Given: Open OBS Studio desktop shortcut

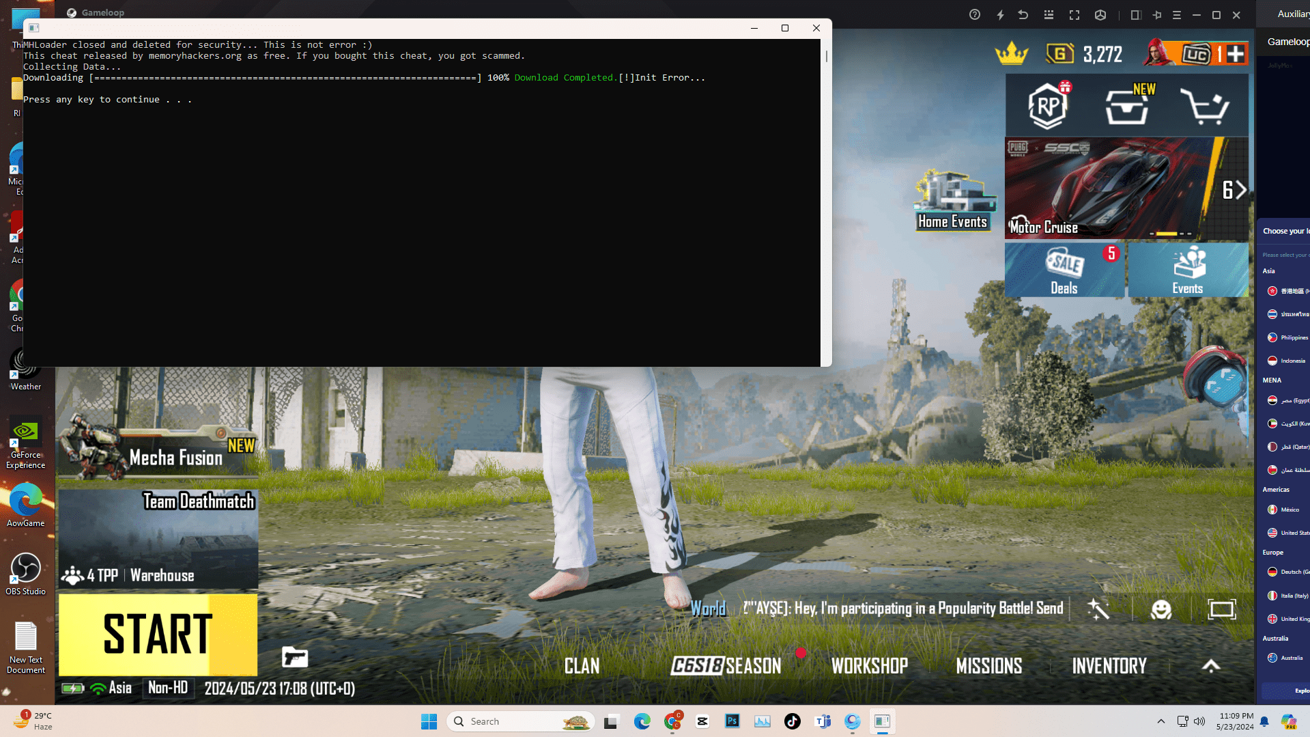Looking at the screenshot, I should [26, 574].
